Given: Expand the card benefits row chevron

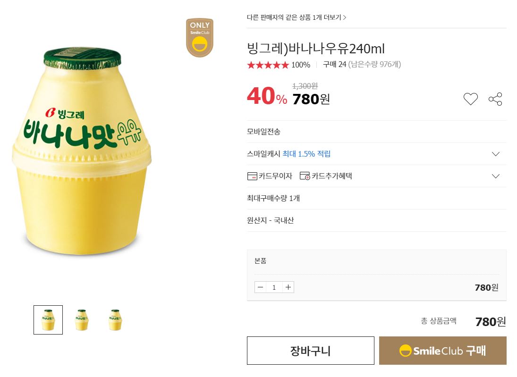Looking at the screenshot, I should click(x=495, y=176).
